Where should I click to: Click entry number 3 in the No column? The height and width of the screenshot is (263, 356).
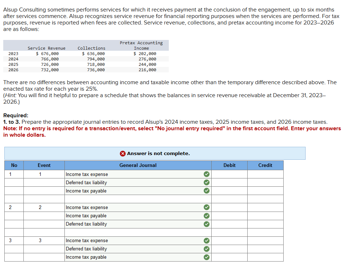click(x=10, y=241)
